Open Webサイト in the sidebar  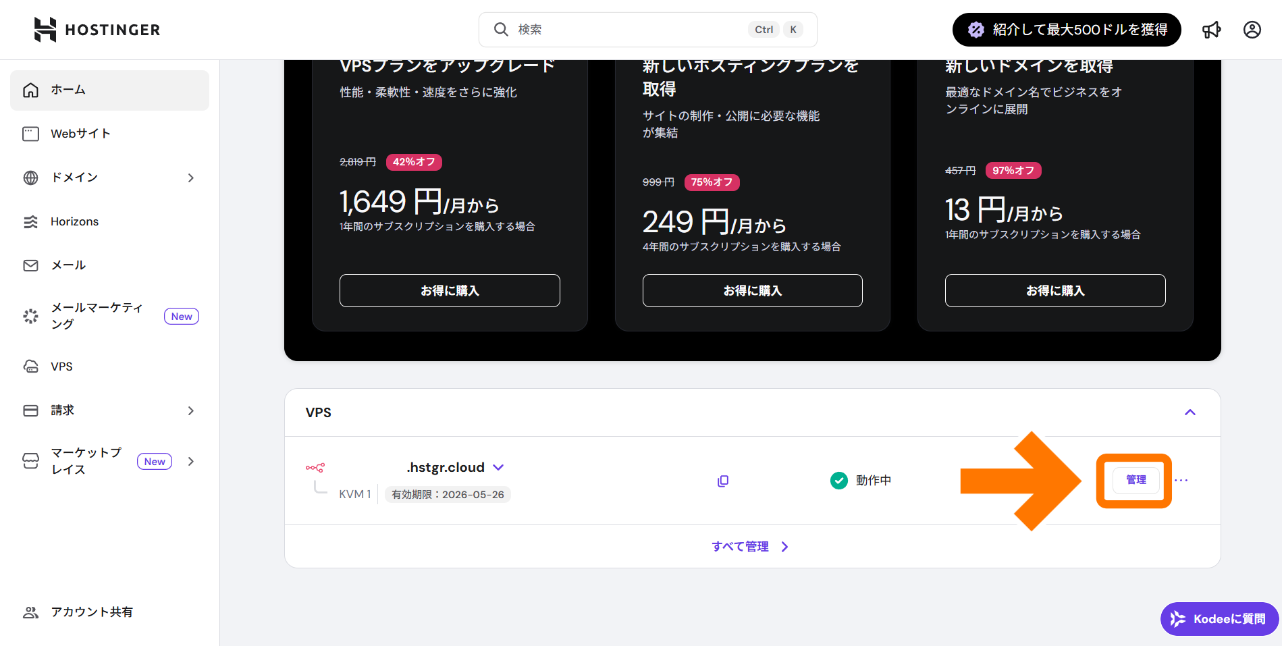[x=80, y=134]
